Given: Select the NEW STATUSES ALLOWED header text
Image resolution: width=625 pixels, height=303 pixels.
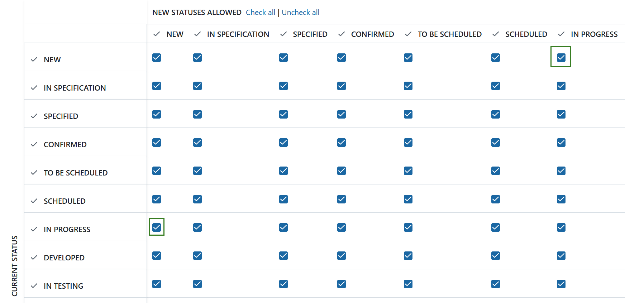Looking at the screenshot, I should pyautogui.click(x=196, y=12).
